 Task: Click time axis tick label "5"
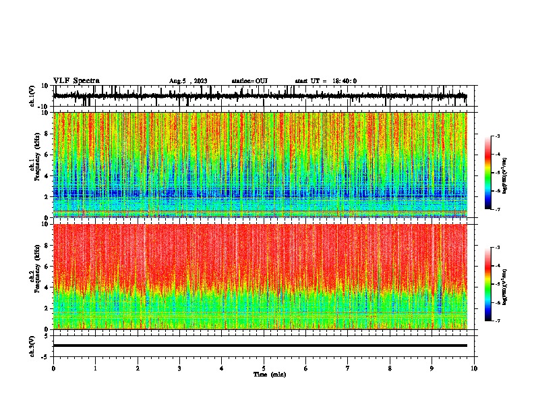(264, 368)
